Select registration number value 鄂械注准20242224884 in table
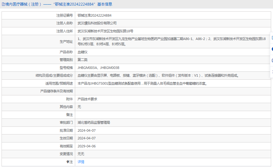Viewport: 273px width, 168px height. pyautogui.click(x=94, y=15)
